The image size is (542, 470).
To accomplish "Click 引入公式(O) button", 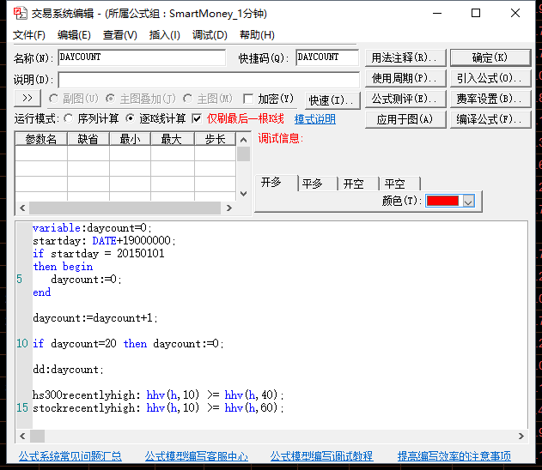I will tap(490, 78).
